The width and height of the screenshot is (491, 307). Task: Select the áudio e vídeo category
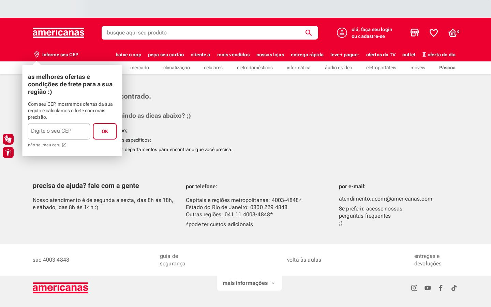[x=339, y=68]
